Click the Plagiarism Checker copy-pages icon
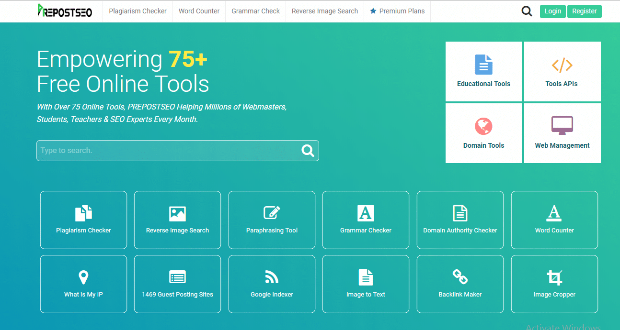The height and width of the screenshot is (330, 620). pos(83,213)
